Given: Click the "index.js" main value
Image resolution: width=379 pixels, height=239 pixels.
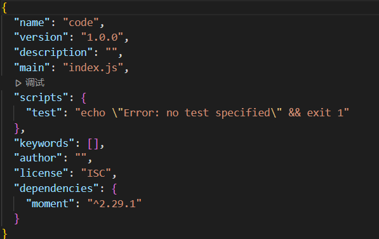Looking at the screenshot, I should tap(93, 67).
